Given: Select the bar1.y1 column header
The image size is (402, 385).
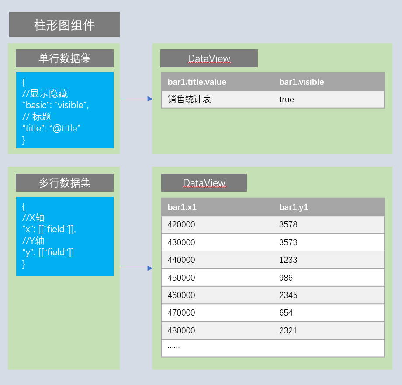Looking at the screenshot, I should pyautogui.click(x=294, y=207).
